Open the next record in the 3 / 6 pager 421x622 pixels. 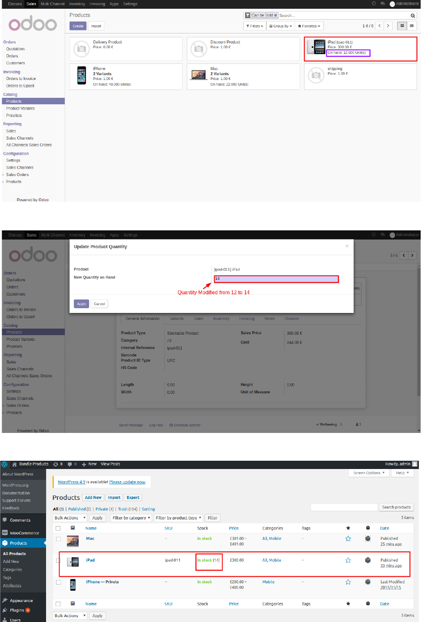[412, 256]
